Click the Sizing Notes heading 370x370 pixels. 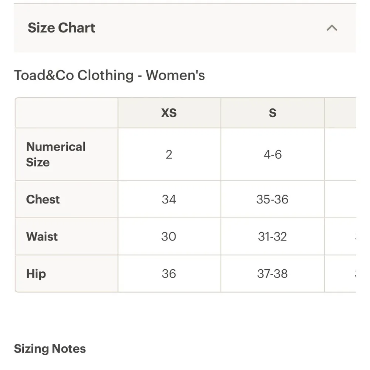point(50,348)
